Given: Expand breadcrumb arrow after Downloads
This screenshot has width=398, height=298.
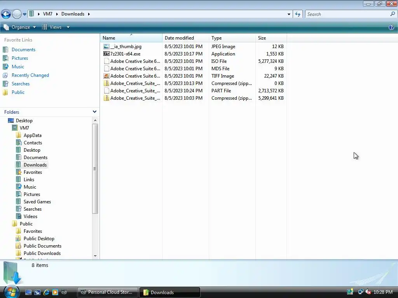Looking at the screenshot, I should click(89, 14).
